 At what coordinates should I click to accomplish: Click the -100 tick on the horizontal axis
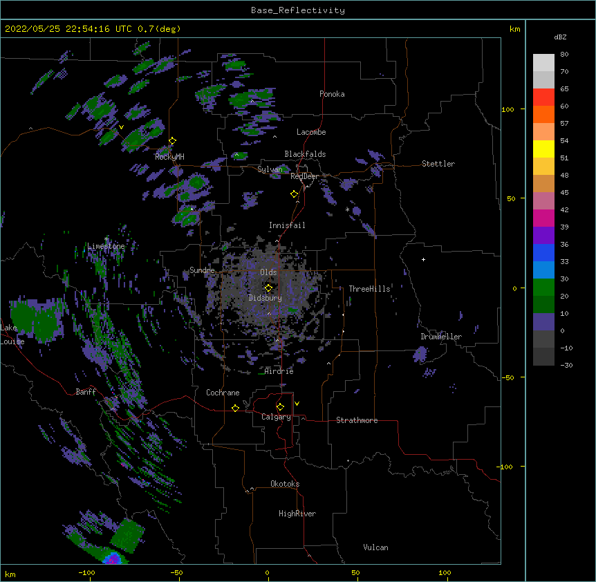[x=86, y=572]
